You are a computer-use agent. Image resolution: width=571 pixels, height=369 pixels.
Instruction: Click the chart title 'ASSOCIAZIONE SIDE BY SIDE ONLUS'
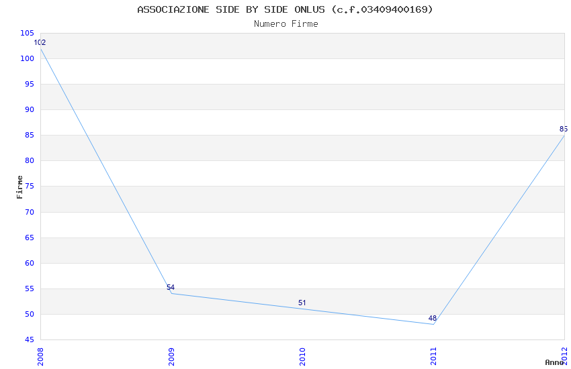pyautogui.click(x=231, y=10)
